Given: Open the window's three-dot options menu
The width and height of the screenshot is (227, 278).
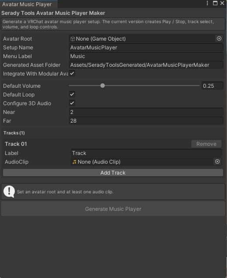Looking at the screenshot, I should click(207, 3).
